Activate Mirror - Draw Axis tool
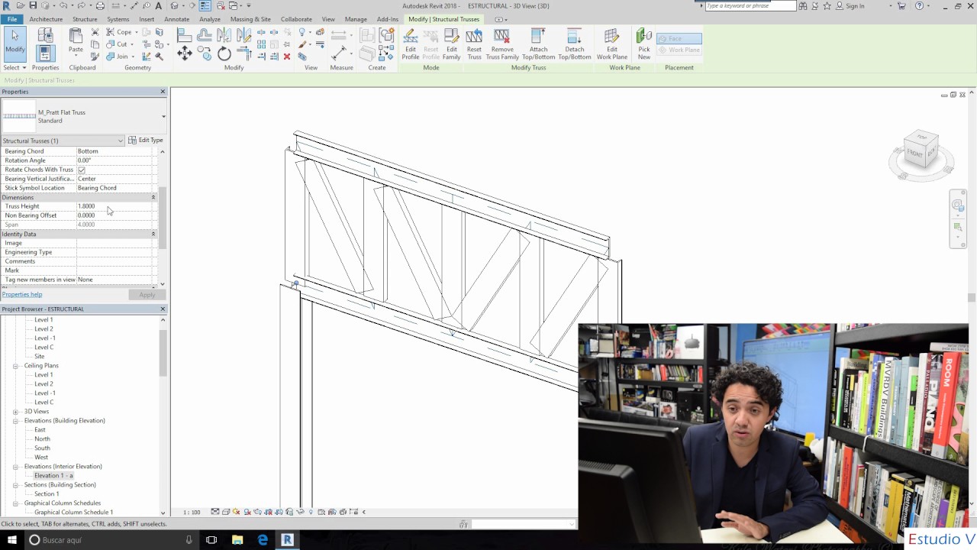Viewport: 977px width, 550px height. pos(243,35)
